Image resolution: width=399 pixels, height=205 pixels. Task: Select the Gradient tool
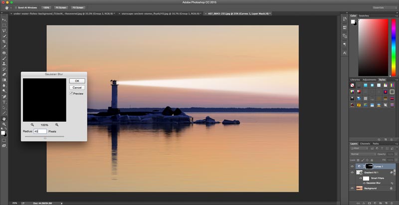(4, 80)
